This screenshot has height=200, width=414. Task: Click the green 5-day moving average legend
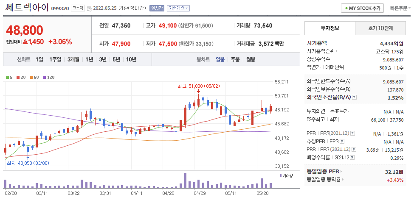(9, 78)
